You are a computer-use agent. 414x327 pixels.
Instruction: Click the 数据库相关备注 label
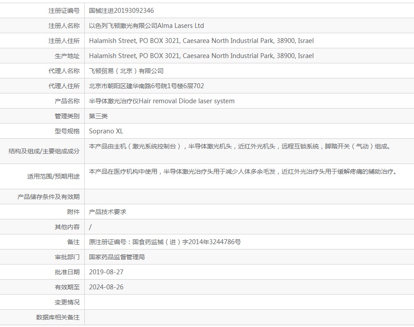point(58,317)
